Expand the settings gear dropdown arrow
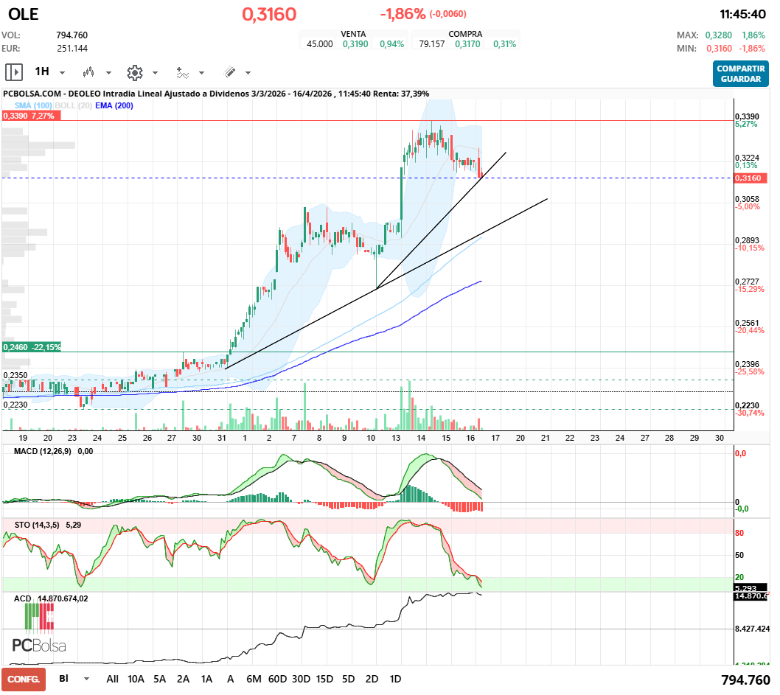Viewport: 780px width, 695px height. [155, 73]
